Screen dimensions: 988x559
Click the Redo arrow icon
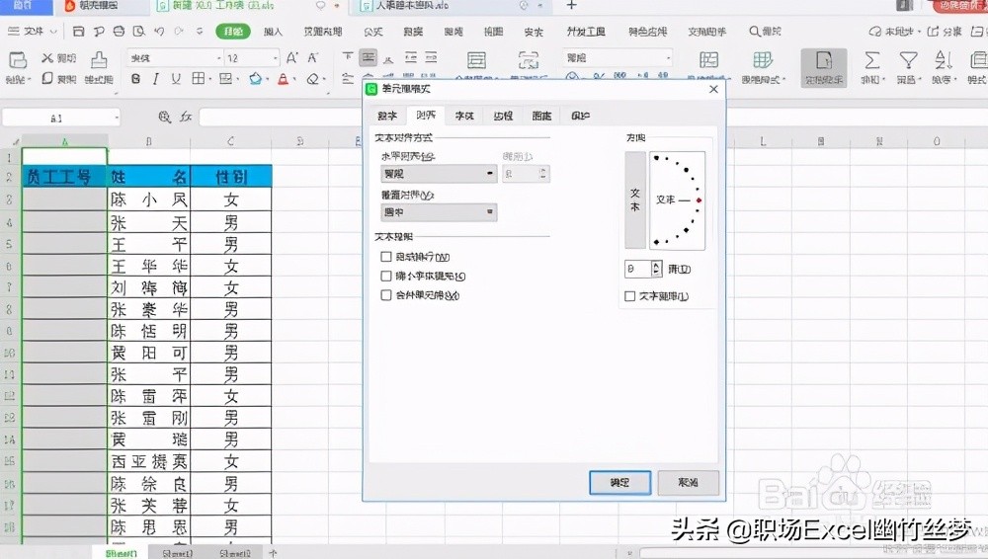(179, 31)
